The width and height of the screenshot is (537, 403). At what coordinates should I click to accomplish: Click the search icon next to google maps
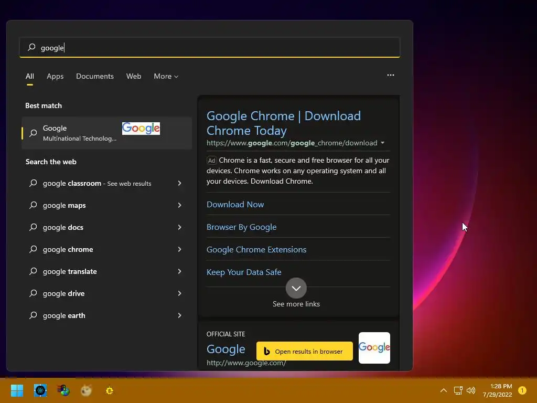coord(33,205)
